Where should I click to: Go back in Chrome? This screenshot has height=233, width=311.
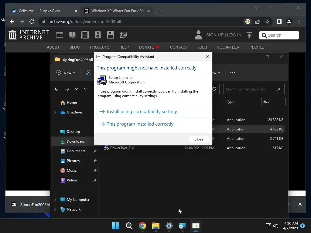tap(12, 22)
